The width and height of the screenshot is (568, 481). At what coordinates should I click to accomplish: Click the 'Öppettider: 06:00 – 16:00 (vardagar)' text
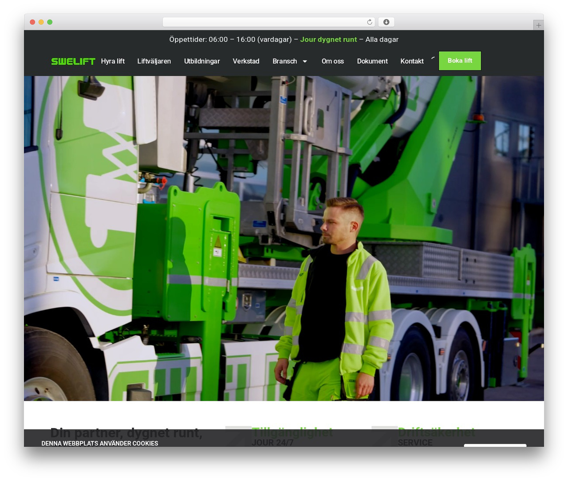tap(230, 39)
